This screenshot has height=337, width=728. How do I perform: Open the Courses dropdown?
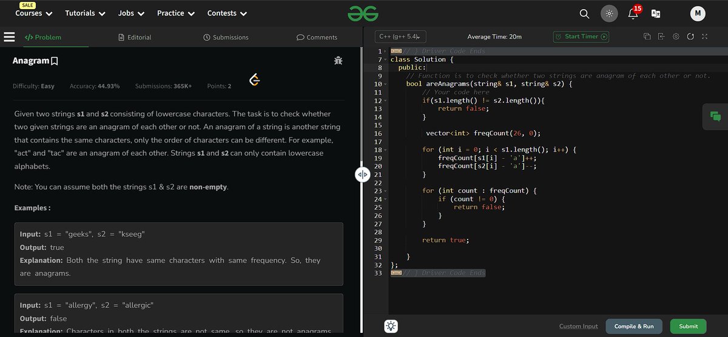[x=34, y=13]
